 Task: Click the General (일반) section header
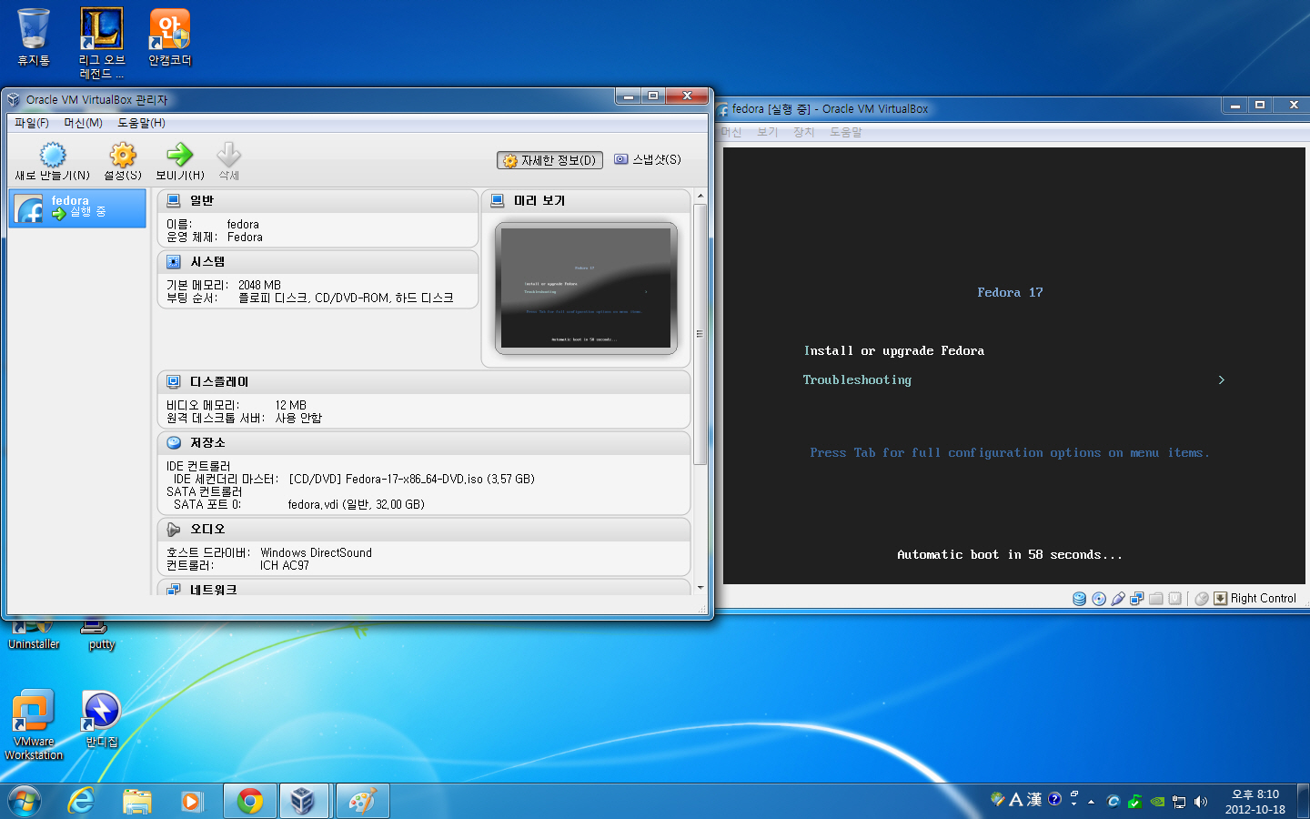pyautogui.click(x=317, y=200)
